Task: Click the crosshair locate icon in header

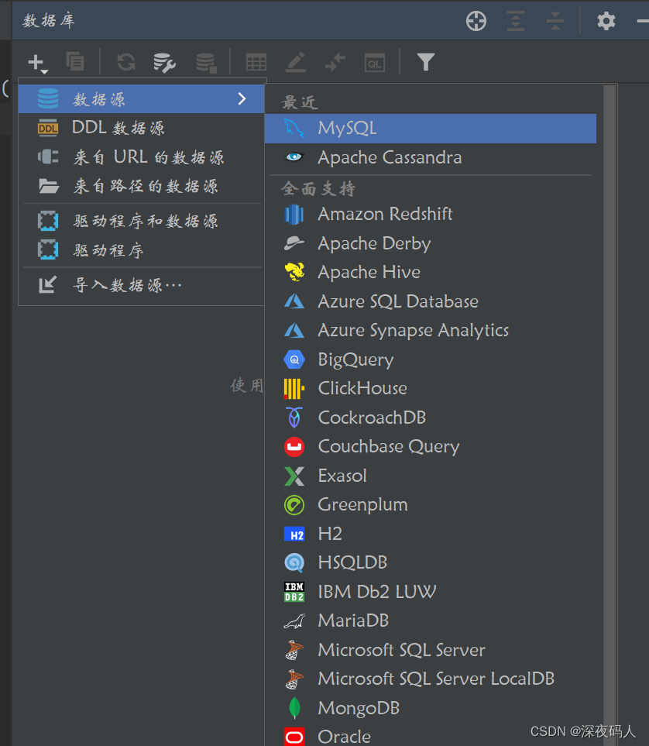Action: [x=476, y=21]
